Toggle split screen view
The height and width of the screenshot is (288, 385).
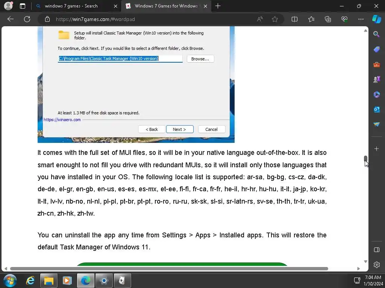pos(294,19)
